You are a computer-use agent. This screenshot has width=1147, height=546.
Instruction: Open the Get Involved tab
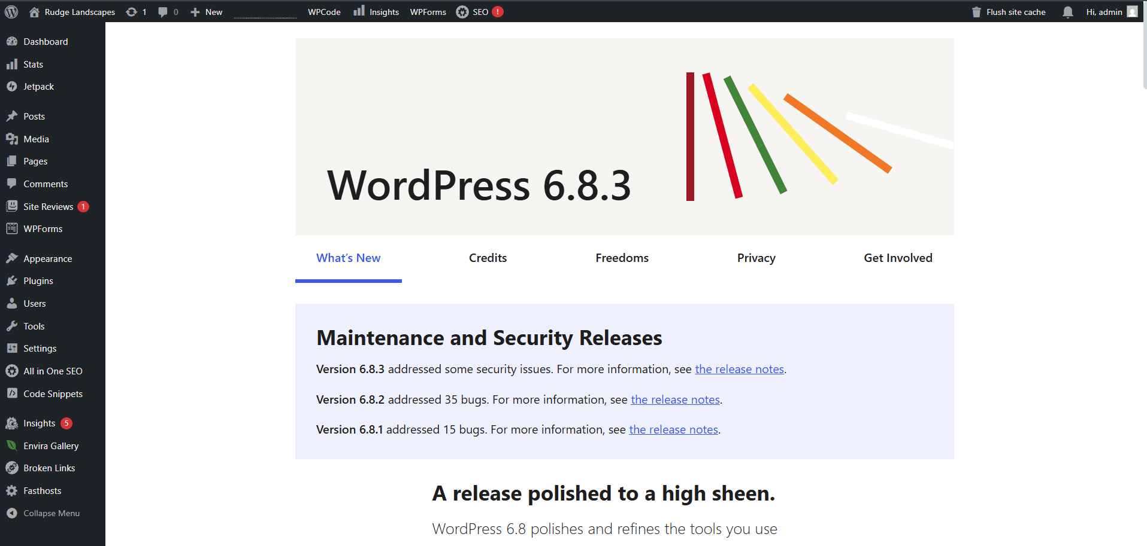click(x=897, y=258)
